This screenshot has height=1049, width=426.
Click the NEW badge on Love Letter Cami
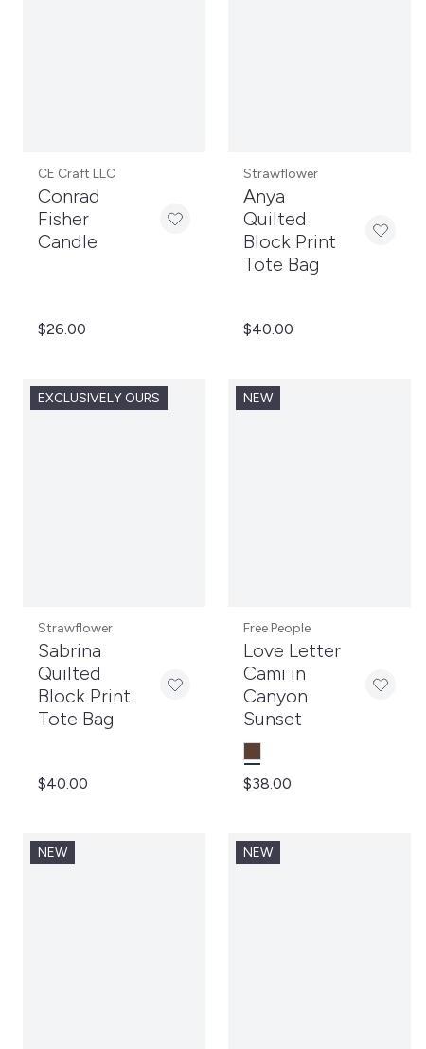click(x=258, y=398)
